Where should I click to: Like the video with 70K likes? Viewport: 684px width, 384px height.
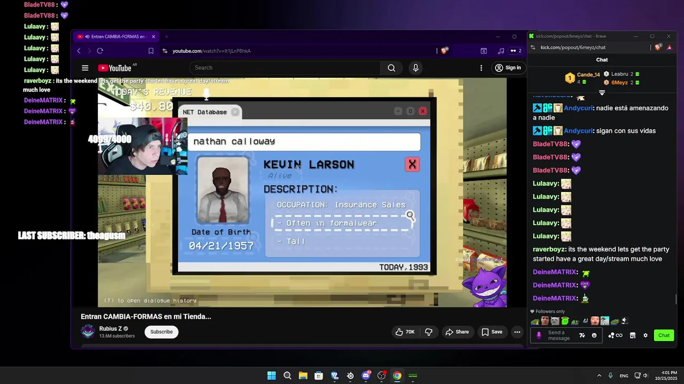click(405, 332)
